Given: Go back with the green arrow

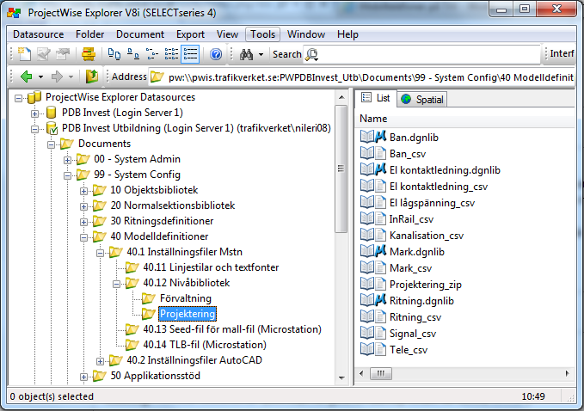Looking at the screenshot, I should click(27, 77).
